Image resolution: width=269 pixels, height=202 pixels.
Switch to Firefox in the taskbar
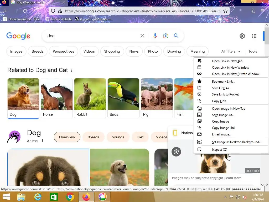tap(86, 197)
